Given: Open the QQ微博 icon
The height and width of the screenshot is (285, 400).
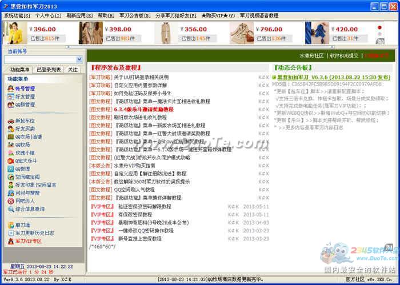Looking at the screenshot, I should pyautogui.click(x=11, y=168).
